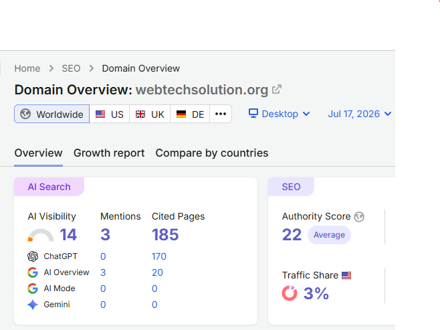Click the total Mentions value 3
The width and height of the screenshot is (440, 330).
pyautogui.click(x=105, y=235)
